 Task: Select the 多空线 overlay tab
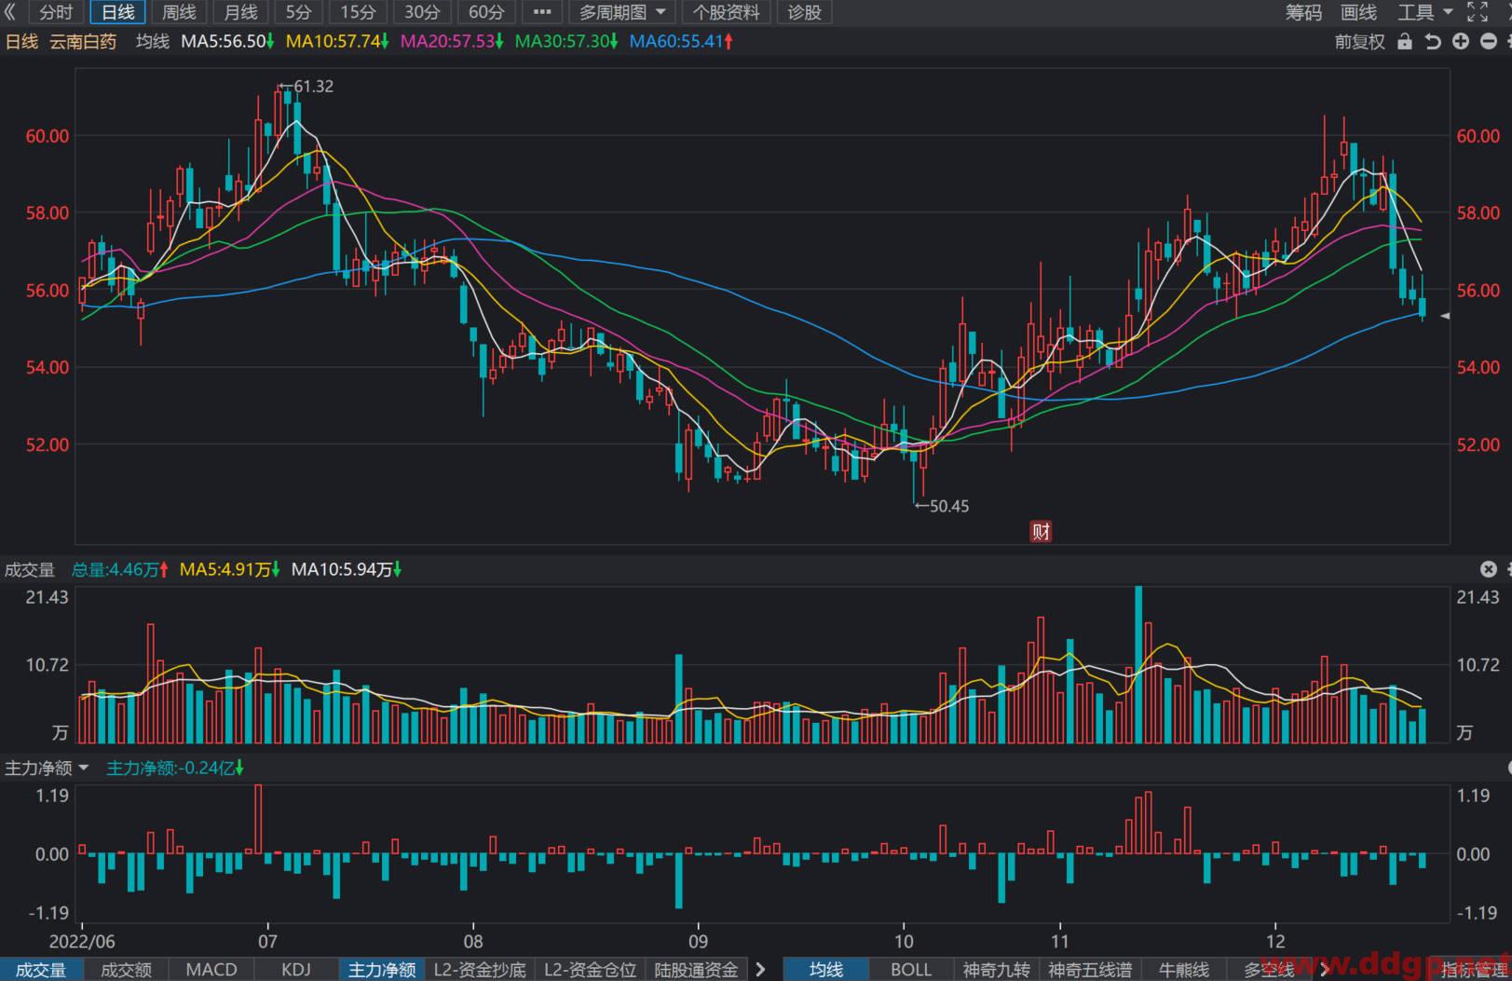coord(1269,970)
